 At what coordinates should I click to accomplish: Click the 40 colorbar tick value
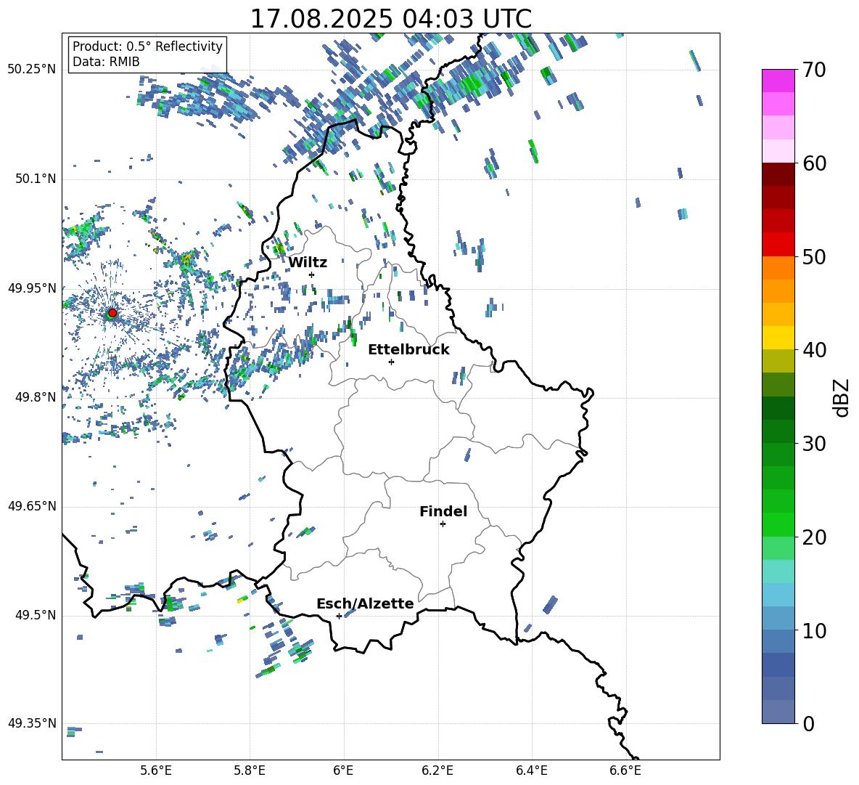coord(814,350)
